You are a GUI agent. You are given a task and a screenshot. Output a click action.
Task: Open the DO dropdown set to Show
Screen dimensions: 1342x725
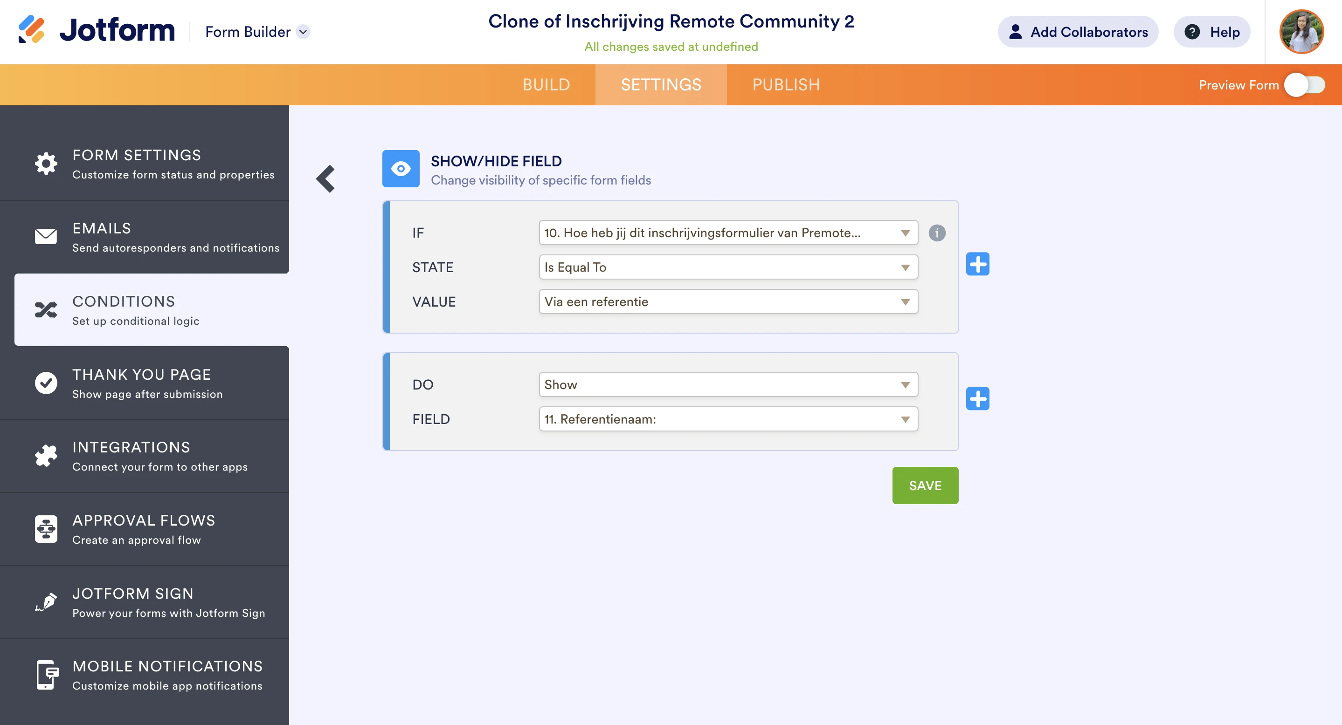[728, 384]
